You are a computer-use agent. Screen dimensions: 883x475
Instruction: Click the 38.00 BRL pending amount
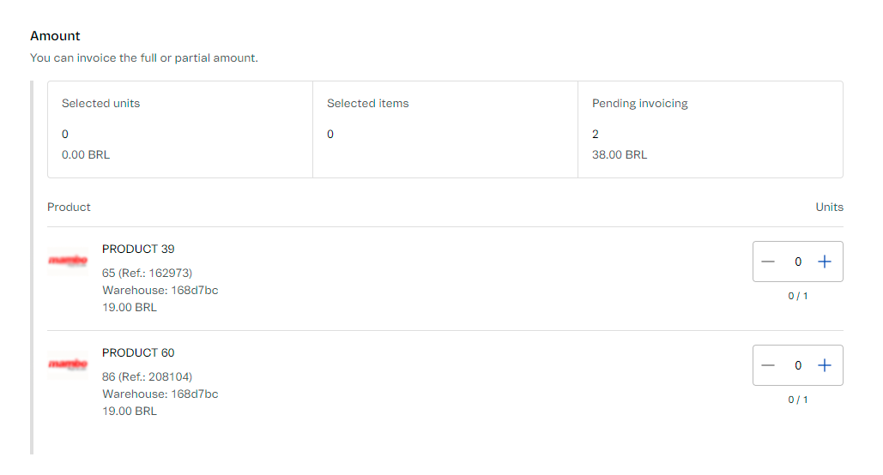[620, 155]
